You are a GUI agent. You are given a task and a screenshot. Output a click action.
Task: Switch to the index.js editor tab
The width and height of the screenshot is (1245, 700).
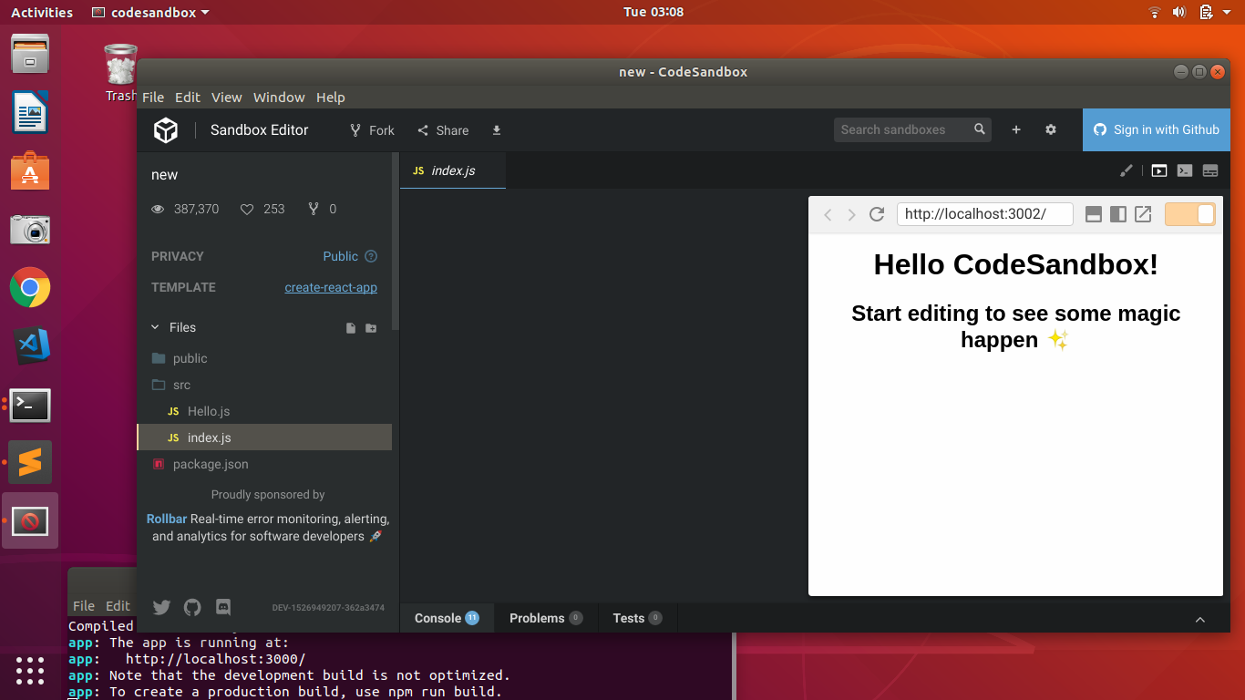click(x=453, y=170)
